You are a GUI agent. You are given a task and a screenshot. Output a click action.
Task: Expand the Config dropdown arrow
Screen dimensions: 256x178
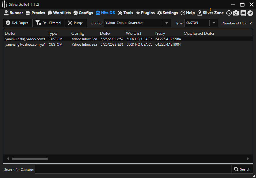[167, 23]
